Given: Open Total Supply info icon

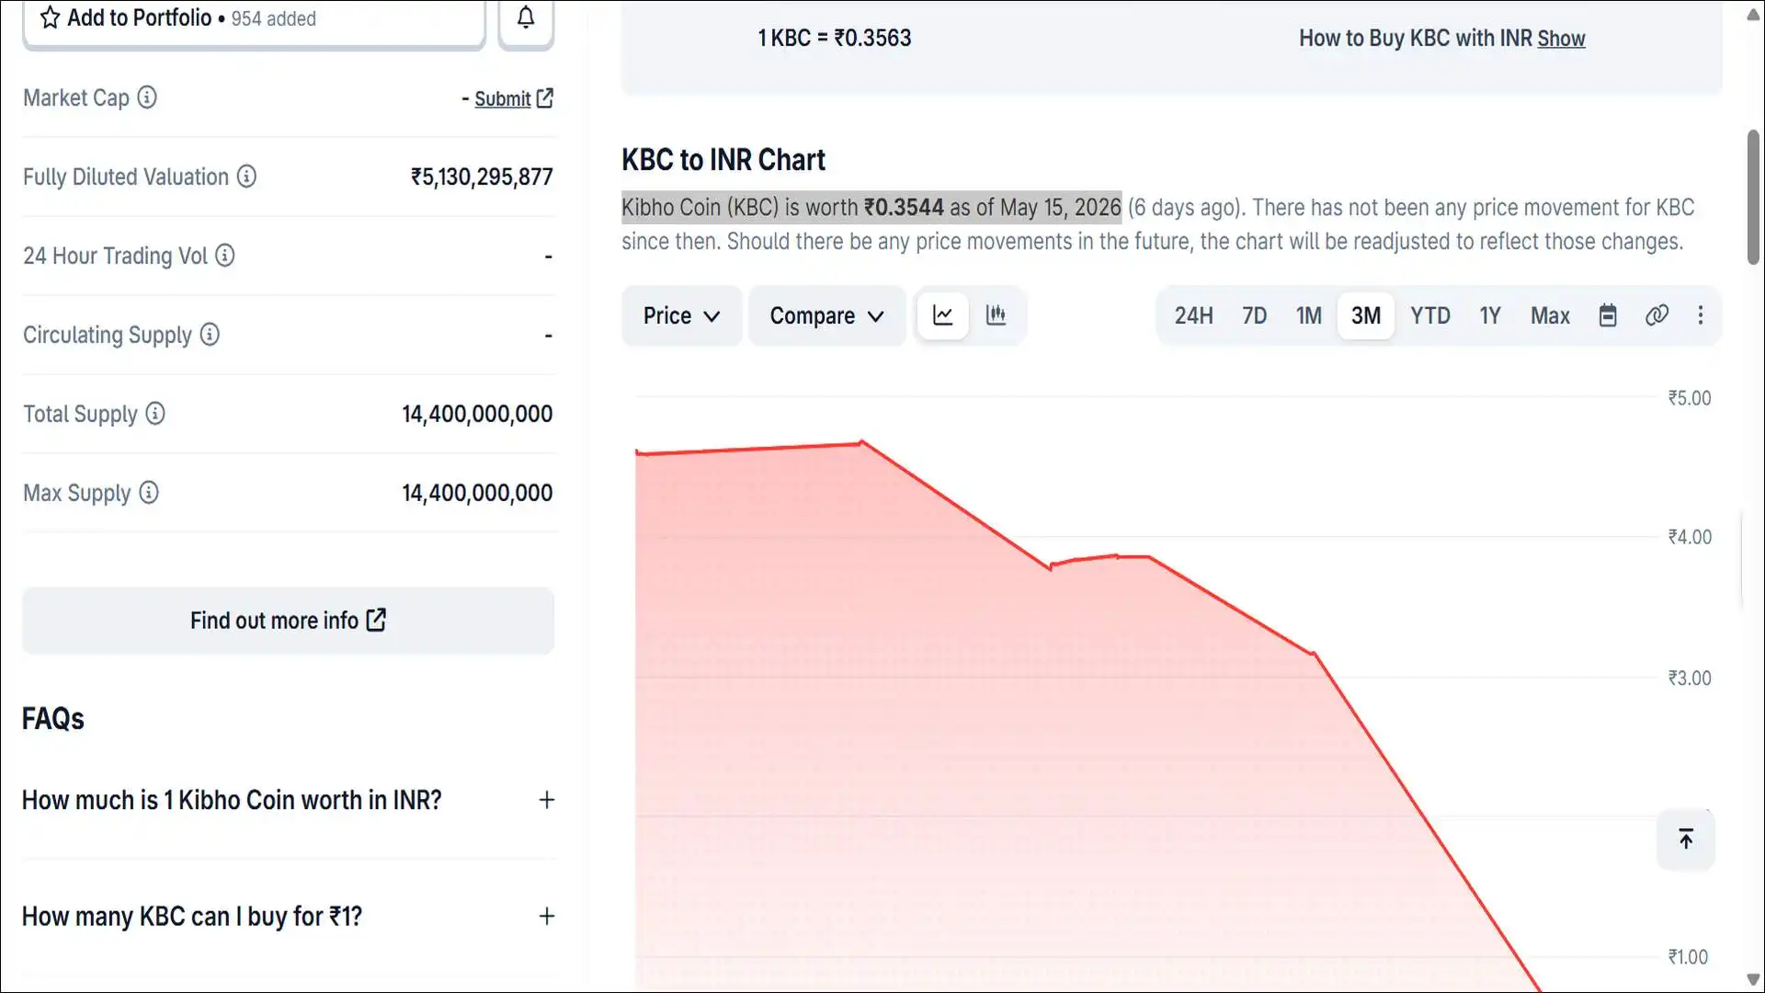Looking at the screenshot, I should pyautogui.click(x=155, y=414).
